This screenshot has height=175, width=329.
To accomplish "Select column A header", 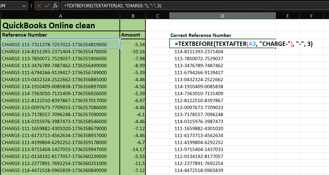I will point(60,16).
